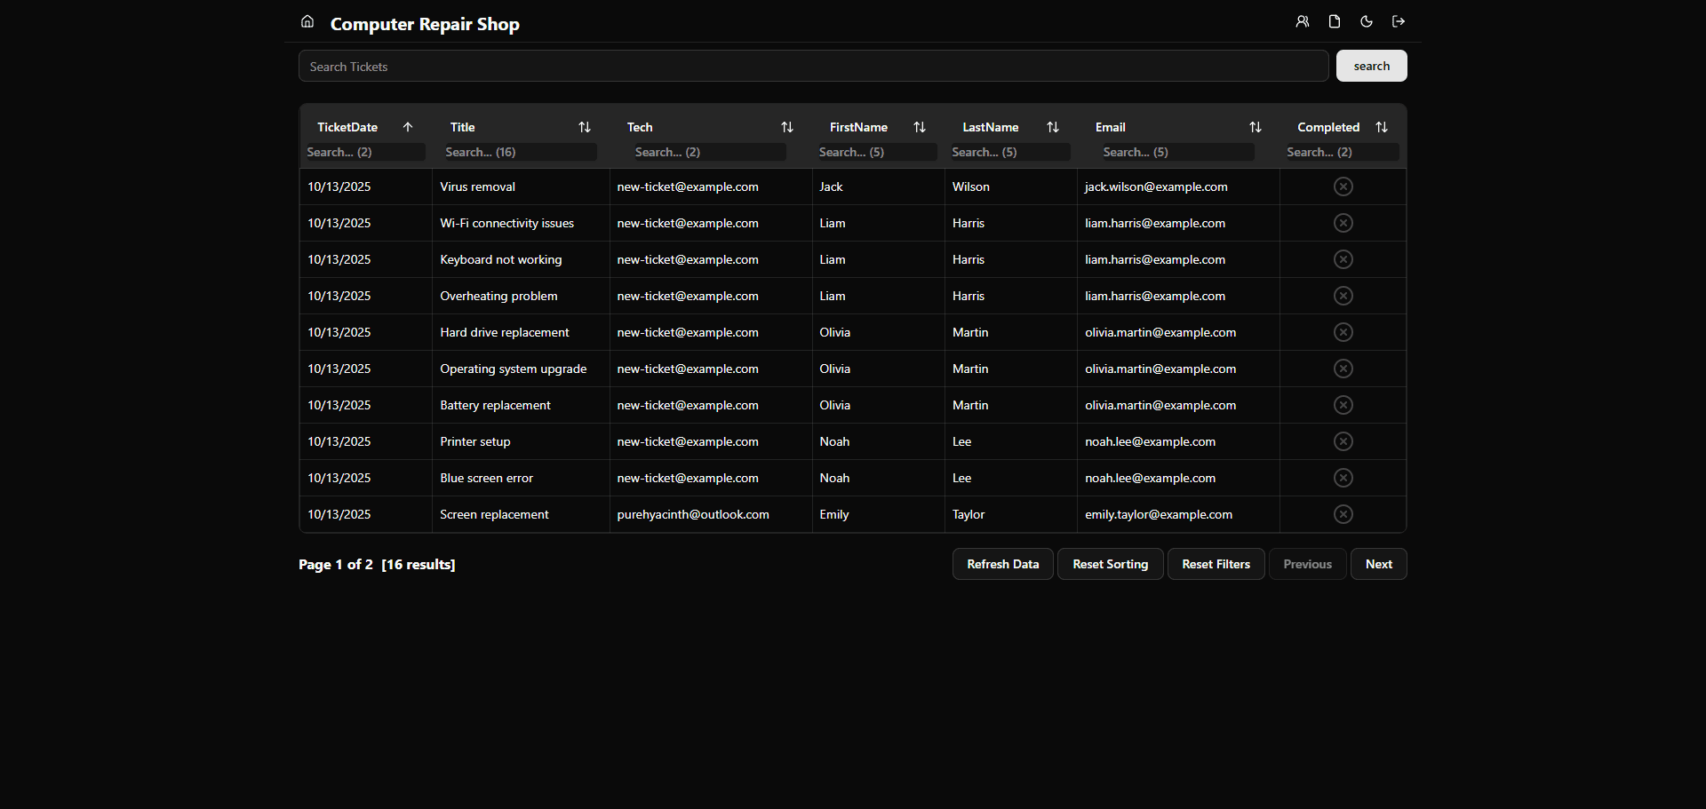Viewport: 1706px width, 809px height.
Task: Click the Search Tickets input field
Action: tap(813, 67)
